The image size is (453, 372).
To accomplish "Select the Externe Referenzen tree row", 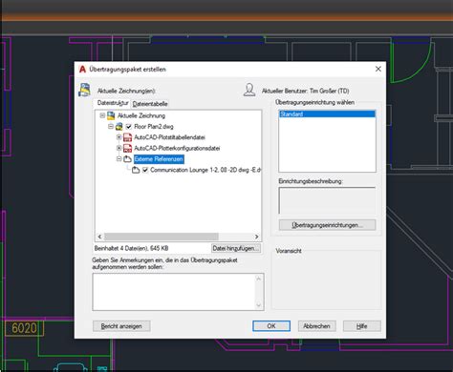I will click(x=159, y=159).
